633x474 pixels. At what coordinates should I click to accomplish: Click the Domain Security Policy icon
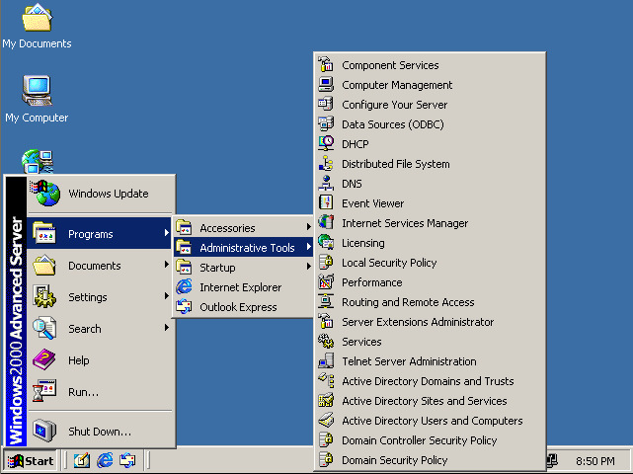pyautogui.click(x=326, y=460)
